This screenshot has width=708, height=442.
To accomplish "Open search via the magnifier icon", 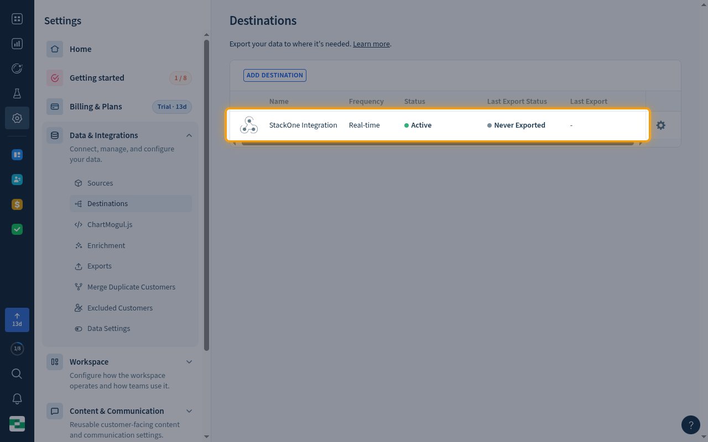I will click(17, 374).
